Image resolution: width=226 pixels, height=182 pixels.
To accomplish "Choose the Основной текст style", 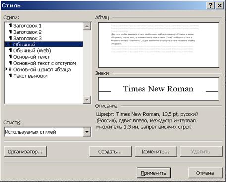I will pos(31,57).
